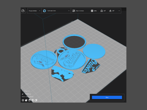Switch to front view cube icon
This screenshot has width=147, height=110.
(x=26, y=100)
